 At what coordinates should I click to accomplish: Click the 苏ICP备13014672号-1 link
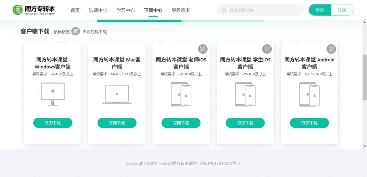point(220,163)
